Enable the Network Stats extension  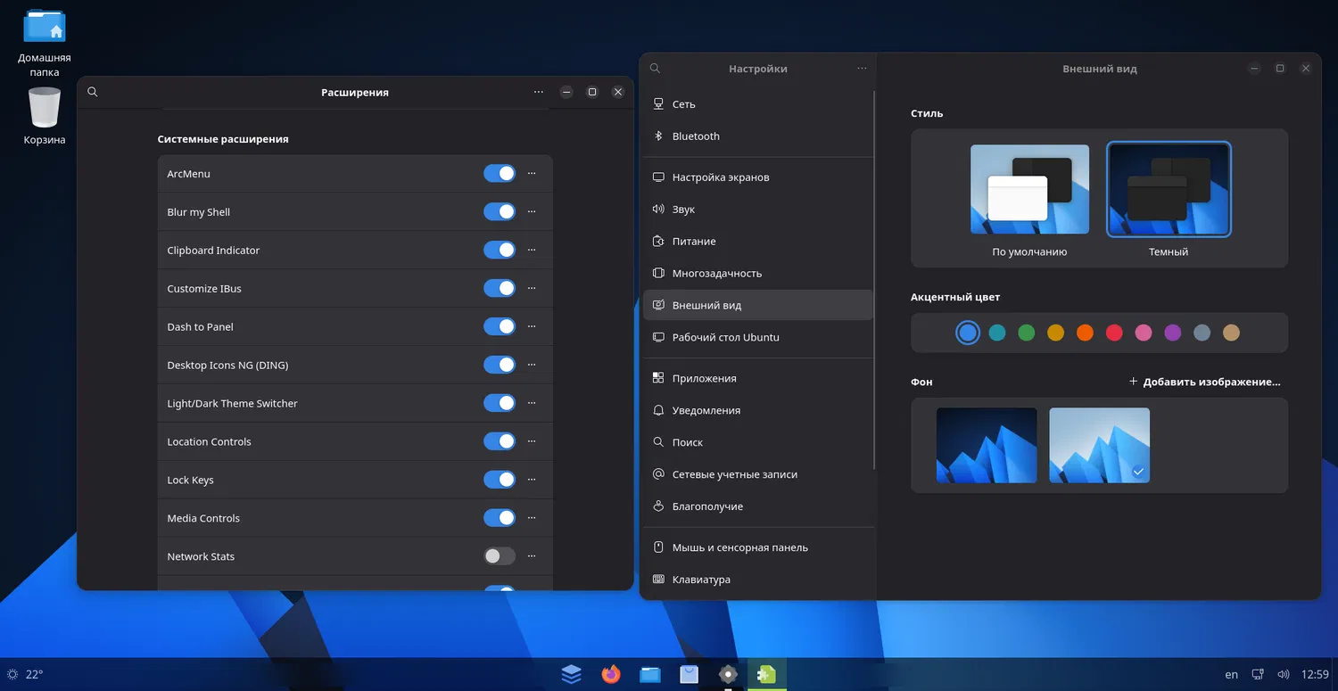tap(500, 556)
